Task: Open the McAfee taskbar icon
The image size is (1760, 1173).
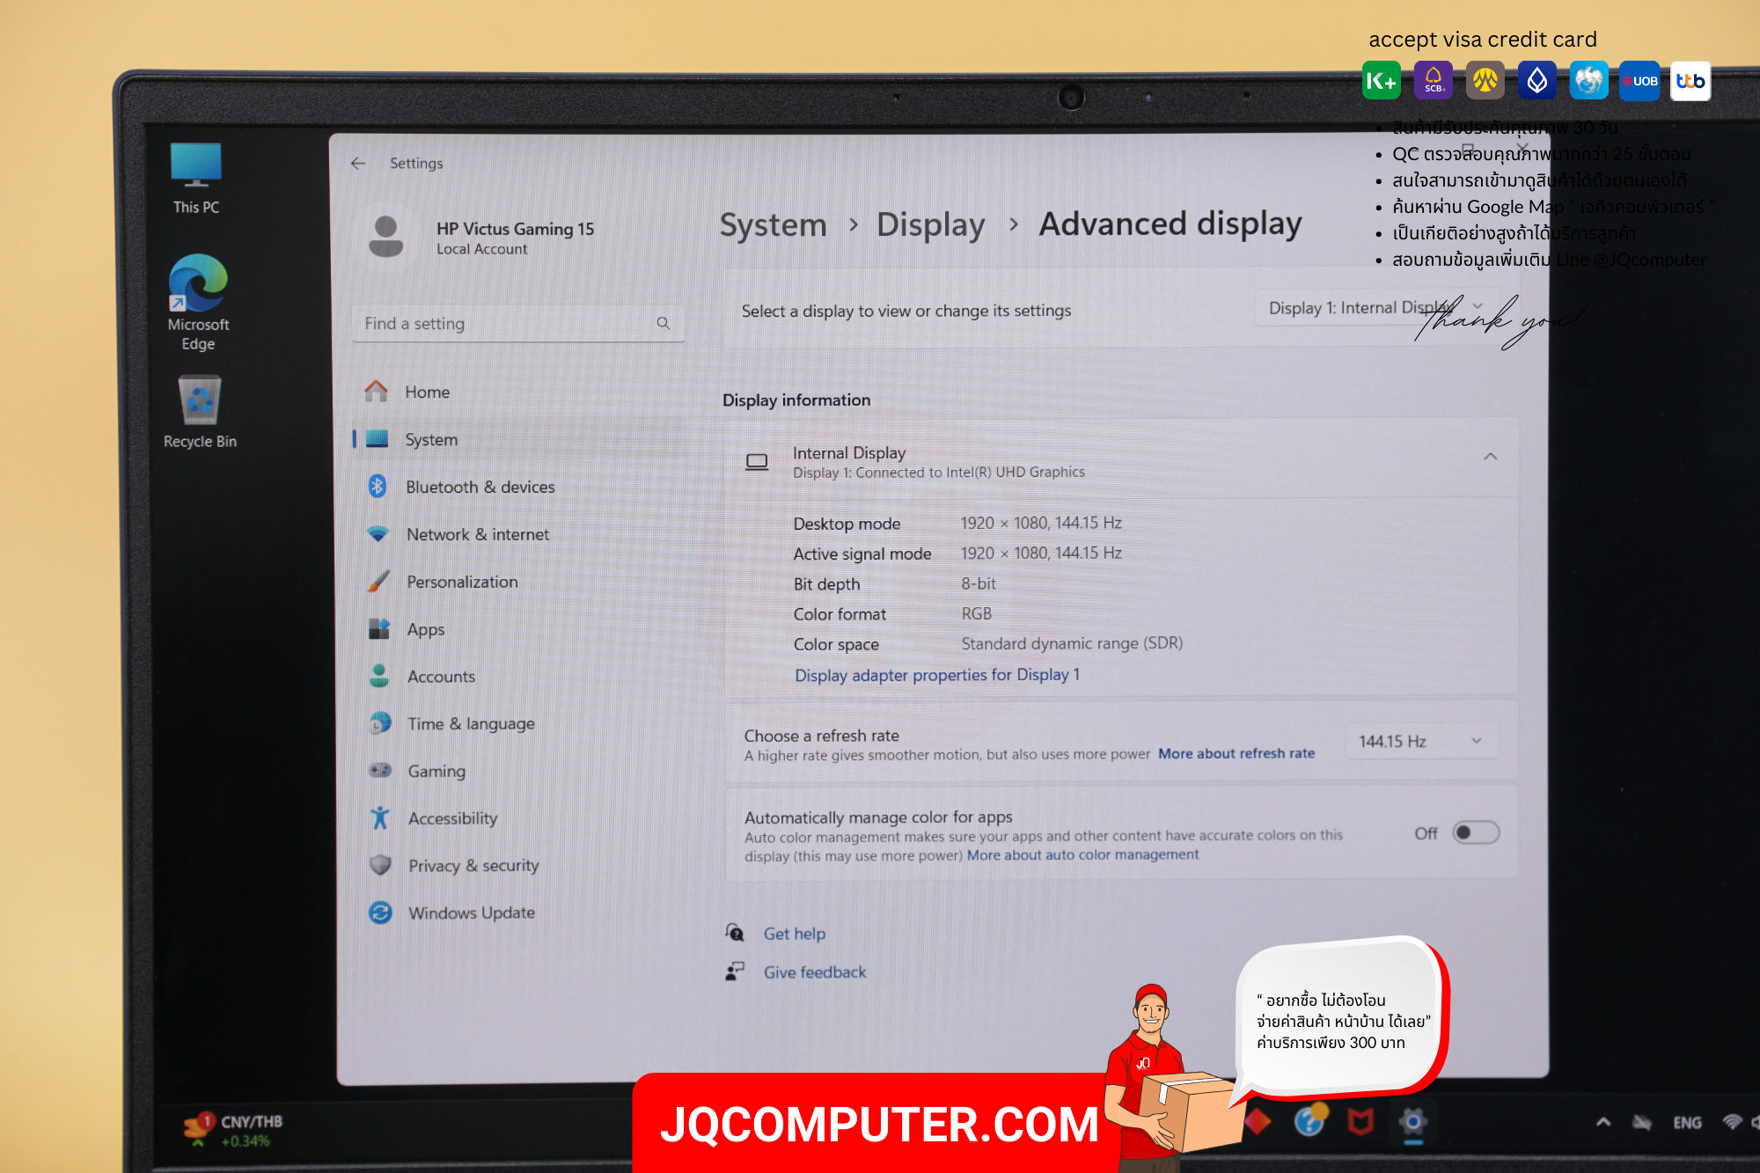Action: pos(1360,1122)
